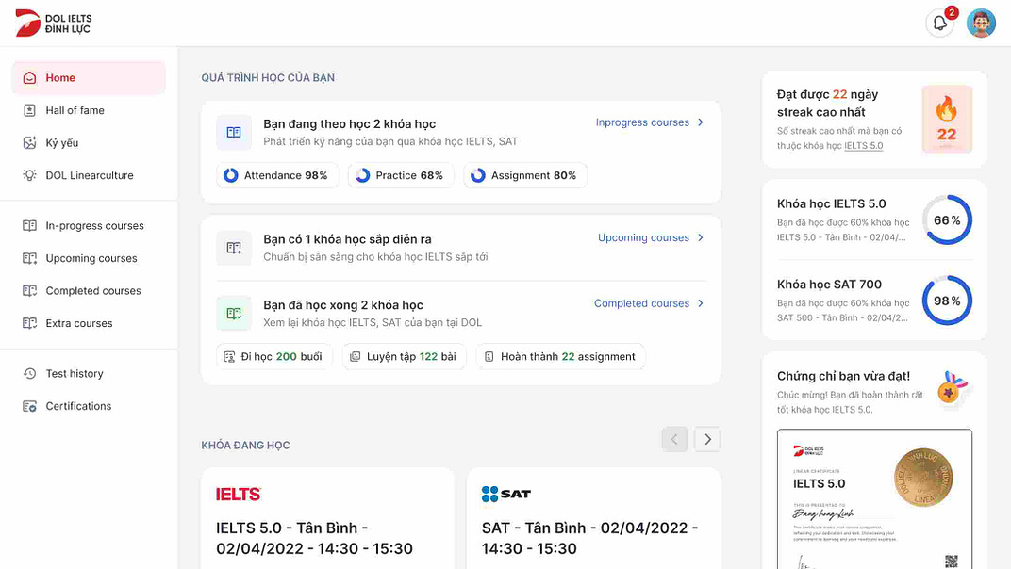Select Hall of fame in sidebar
The height and width of the screenshot is (569, 1011).
(x=75, y=110)
